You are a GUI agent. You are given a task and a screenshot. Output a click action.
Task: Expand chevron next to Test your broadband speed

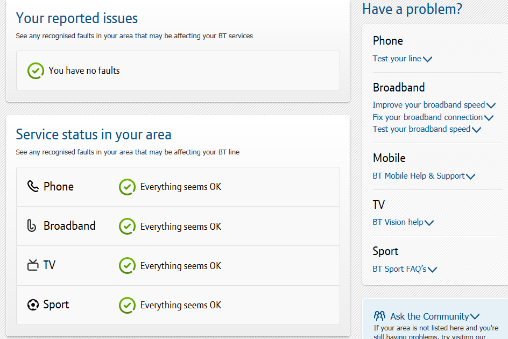click(x=477, y=130)
